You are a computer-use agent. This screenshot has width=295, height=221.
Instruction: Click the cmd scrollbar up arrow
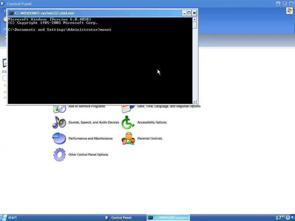click(x=194, y=19)
